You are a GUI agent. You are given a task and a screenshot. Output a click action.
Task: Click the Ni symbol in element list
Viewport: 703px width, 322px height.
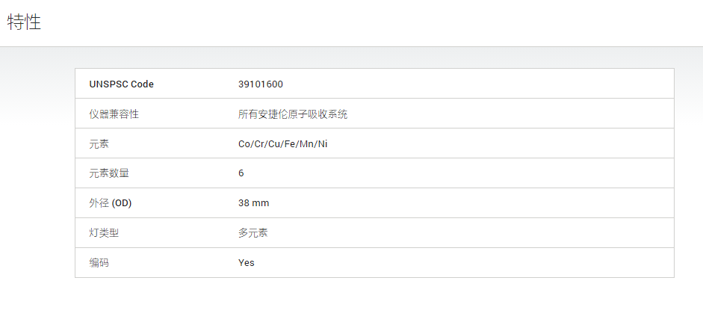coord(323,144)
